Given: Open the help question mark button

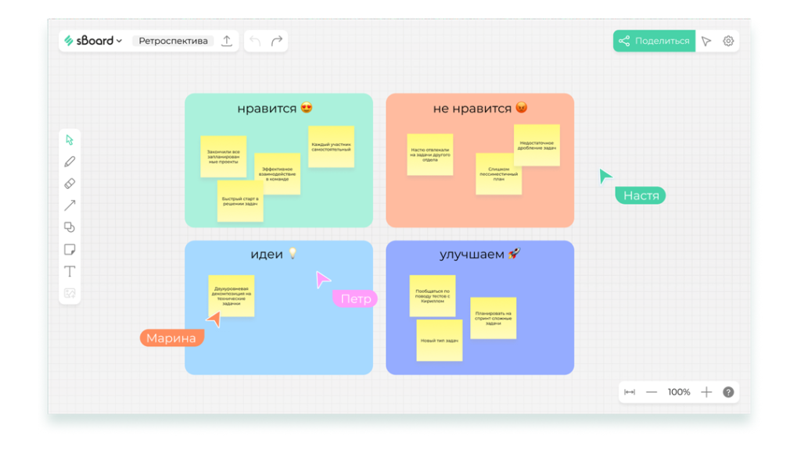Looking at the screenshot, I should point(728,392).
